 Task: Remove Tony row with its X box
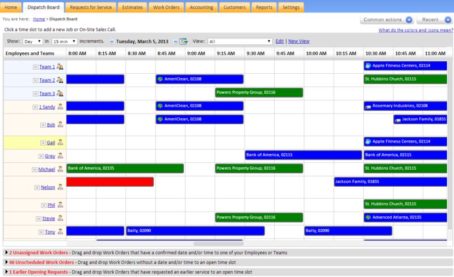(41, 232)
